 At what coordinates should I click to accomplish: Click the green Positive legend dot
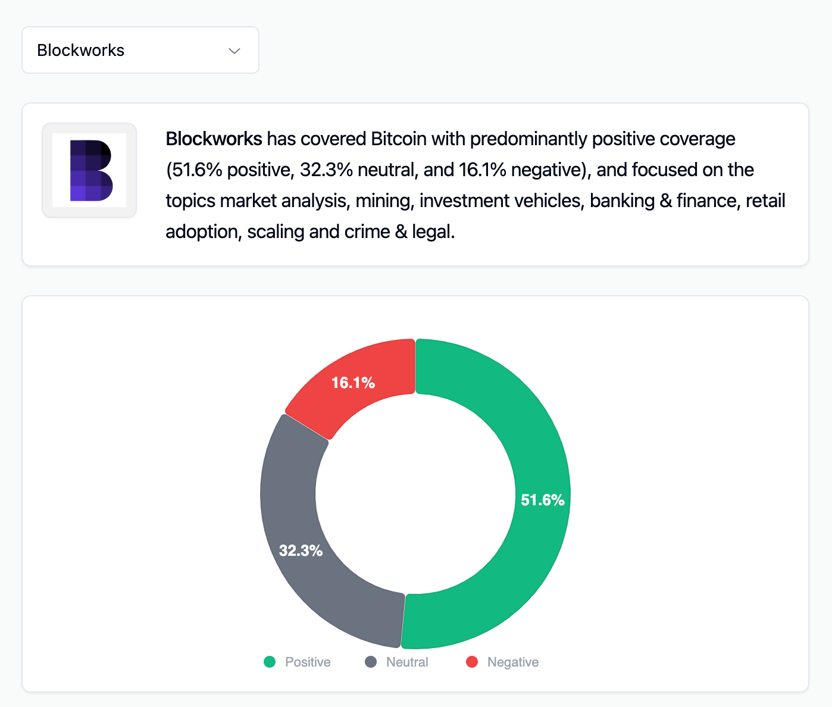coord(270,662)
